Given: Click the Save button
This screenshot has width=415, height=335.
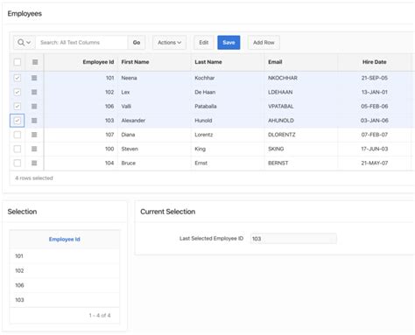Looking at the screenshot, I should 229,43.
